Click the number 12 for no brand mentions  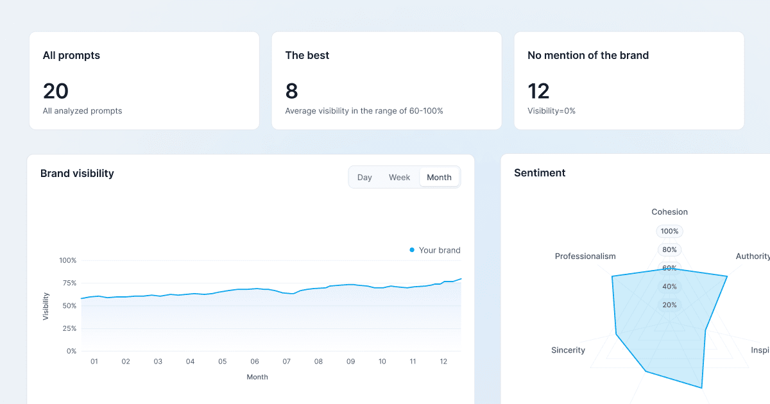pos(539,91)
